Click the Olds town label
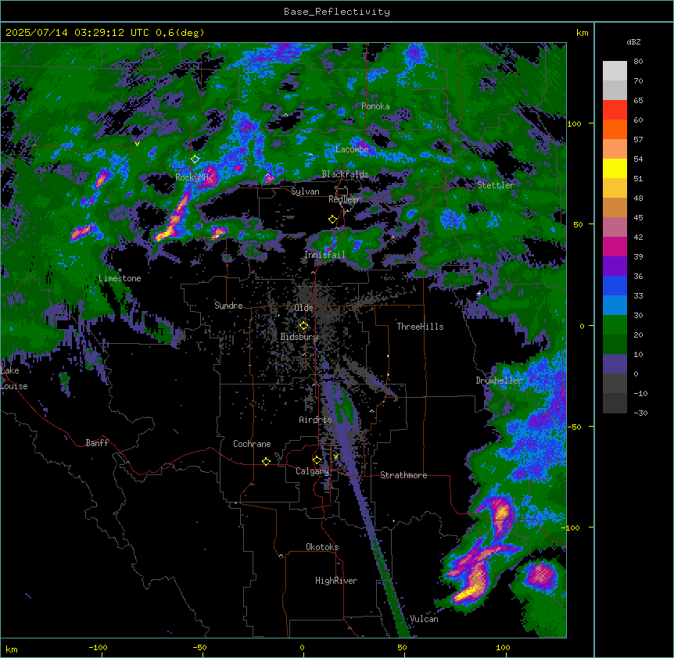 click(x=303, y=308)
